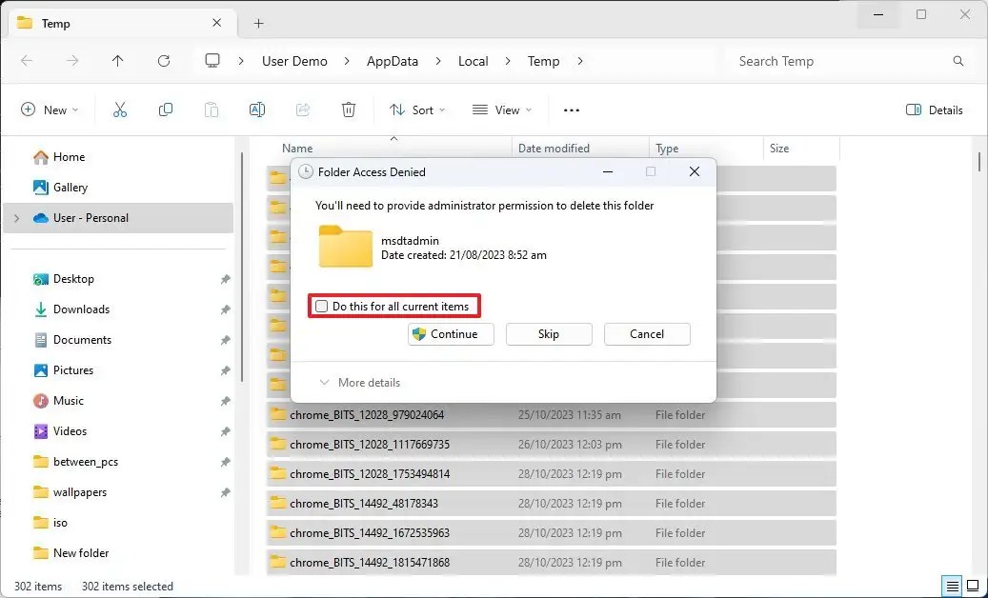This screenshot has height=598, width=988.
Task: Skip deleting the msdtadmin folder
Action: (x=549, y=334)
